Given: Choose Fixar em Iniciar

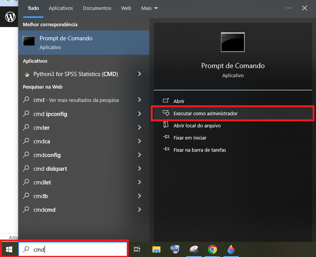Looking at the screenshot, I should 233,138.
